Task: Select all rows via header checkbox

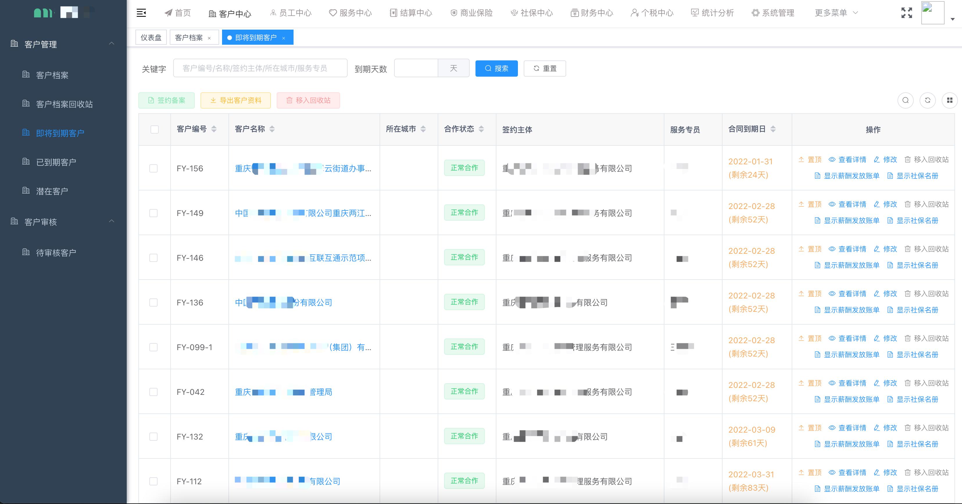Action: [x=154, y=129]
